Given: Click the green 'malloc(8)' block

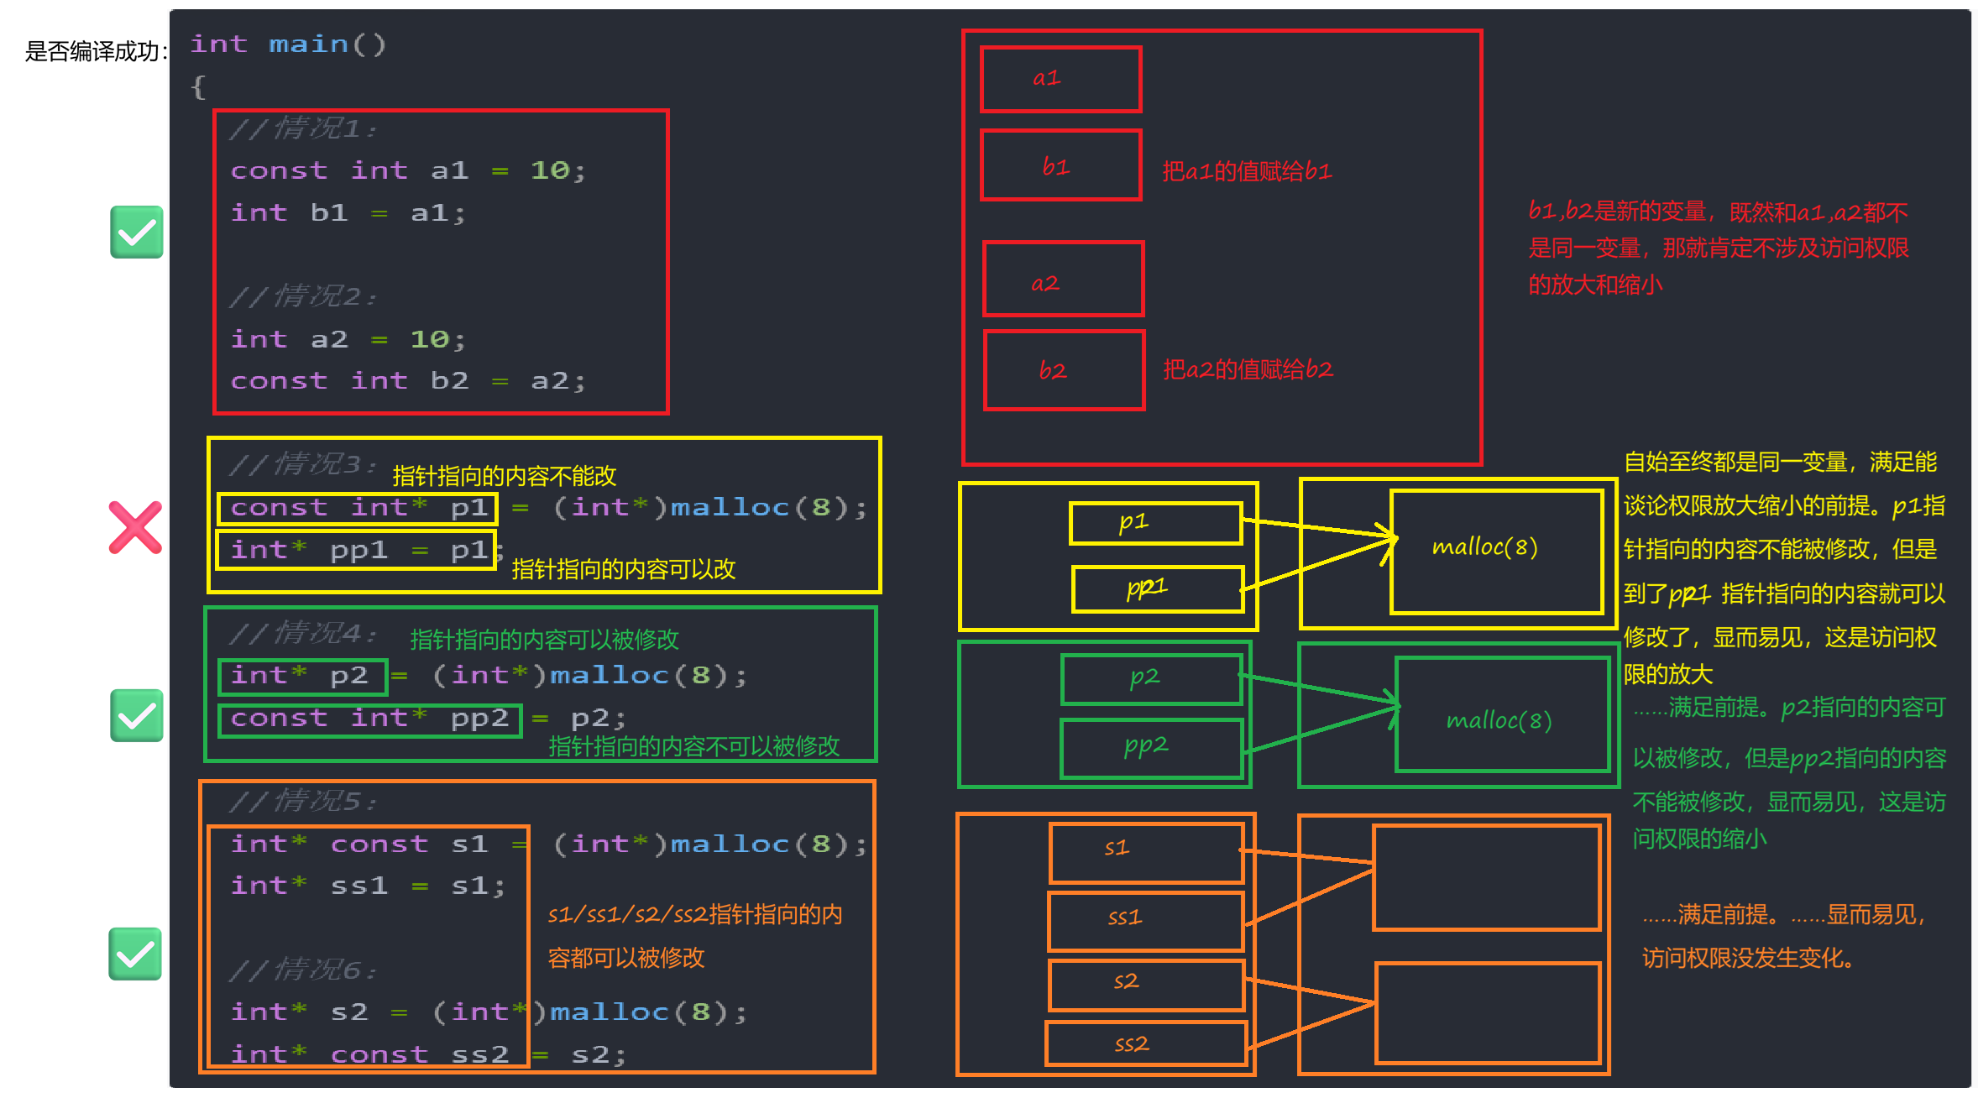Looking at the screenshot, I should [x=1503, y=714].
